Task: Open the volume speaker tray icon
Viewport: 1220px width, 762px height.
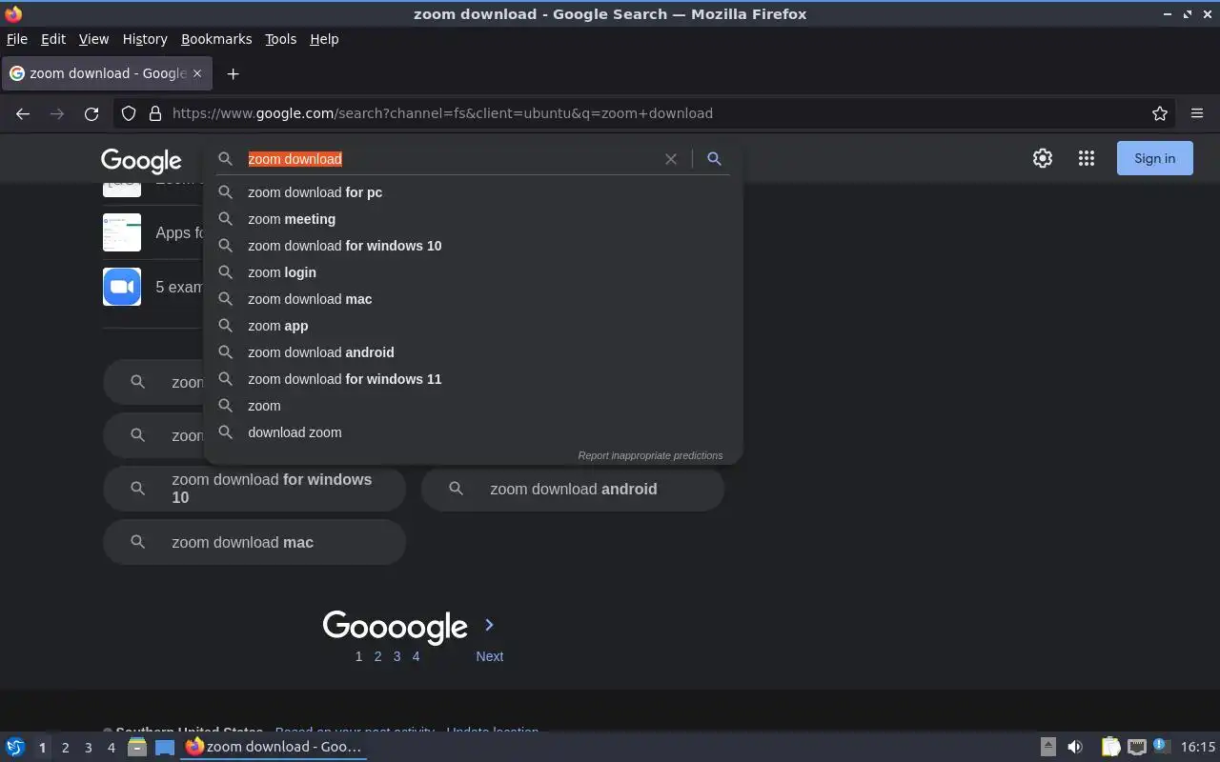Action: click(x=1075, y=747)
